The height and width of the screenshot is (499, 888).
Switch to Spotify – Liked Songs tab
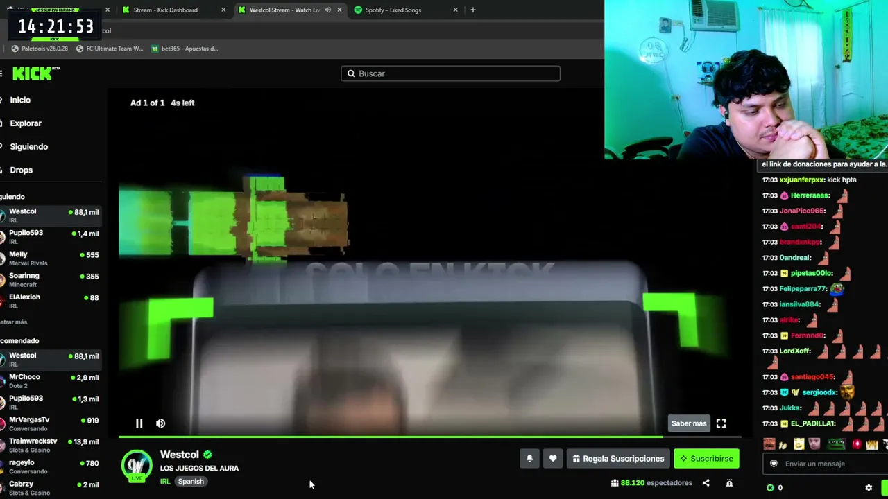click(393, 10)
